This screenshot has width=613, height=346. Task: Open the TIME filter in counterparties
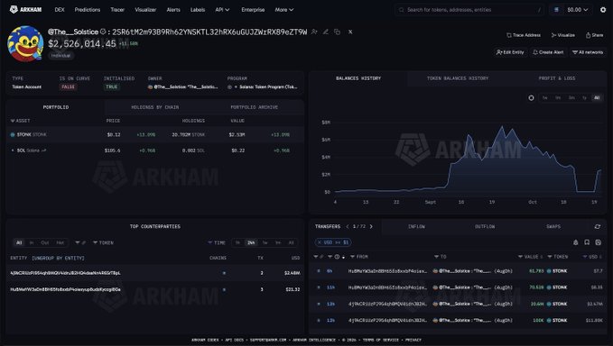217,242
